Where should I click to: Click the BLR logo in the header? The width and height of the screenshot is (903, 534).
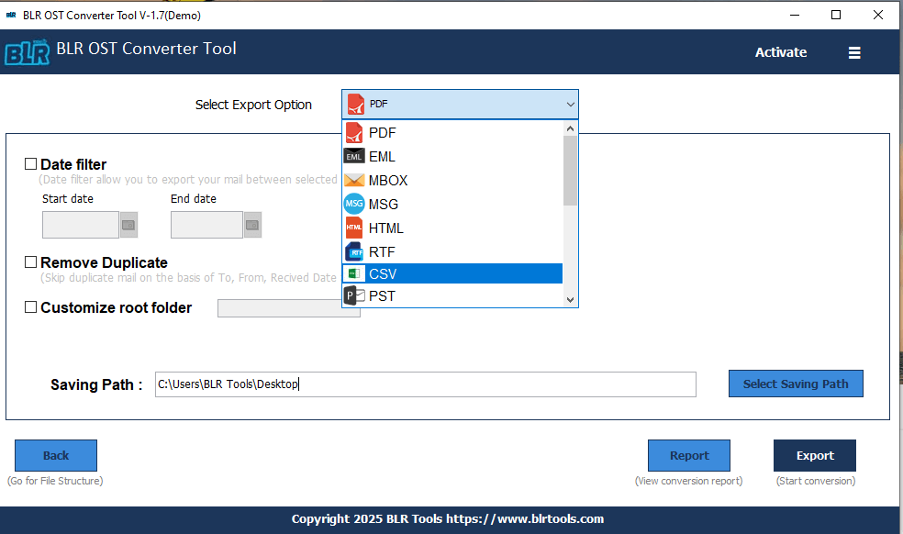(x=28, y=51)
